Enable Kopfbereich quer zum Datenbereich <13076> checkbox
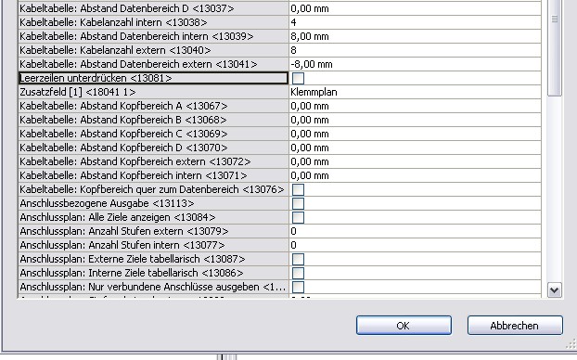Image resolution: width=577 pixels, height=360 pixels. coord(298,189)
